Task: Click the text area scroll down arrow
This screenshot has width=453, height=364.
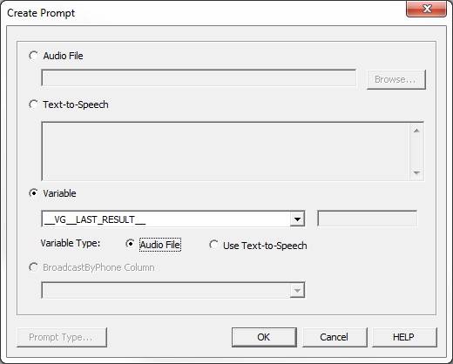Action: click(416, 173)
